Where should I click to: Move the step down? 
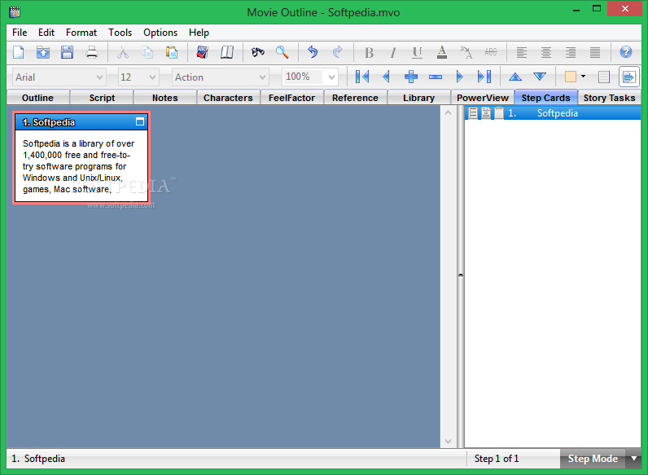pyautogui.click(x=539, y=77)
